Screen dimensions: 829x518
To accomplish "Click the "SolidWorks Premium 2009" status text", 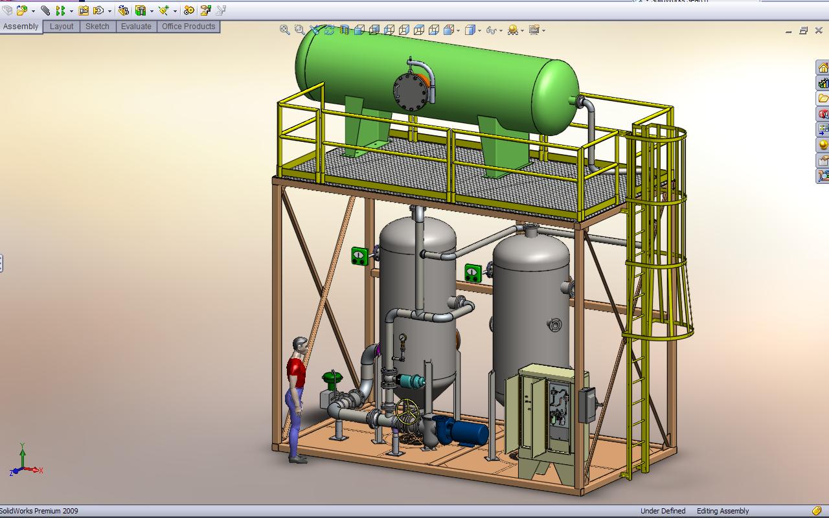I will pos(39,511).
